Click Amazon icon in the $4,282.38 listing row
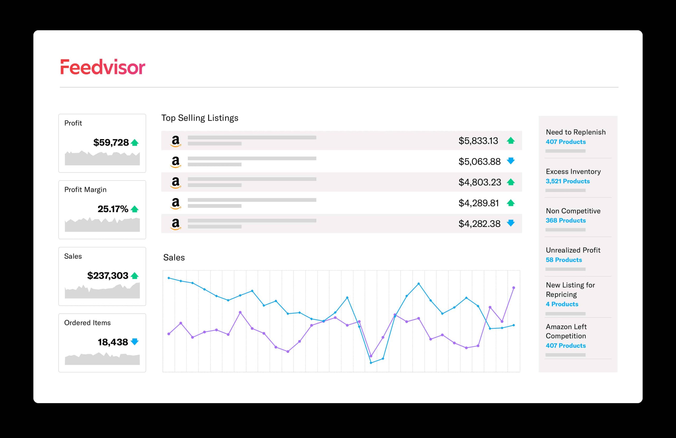Image resolution: width=676 pixels, height=438 pixels. (176, 224)
